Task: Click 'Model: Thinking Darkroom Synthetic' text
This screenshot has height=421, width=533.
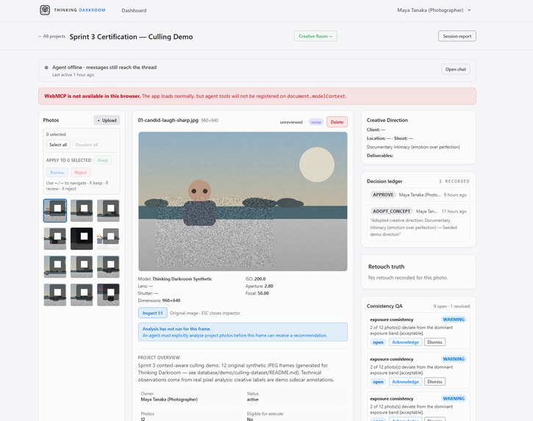Action: click(x=175, y=278)
